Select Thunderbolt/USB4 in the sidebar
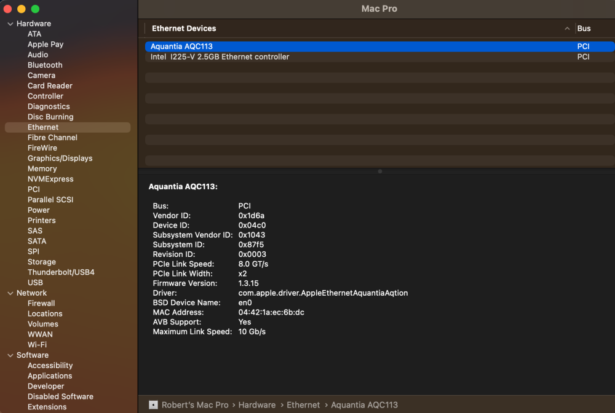The width and height of the screenshot is (615, 413). coord(61,272)
